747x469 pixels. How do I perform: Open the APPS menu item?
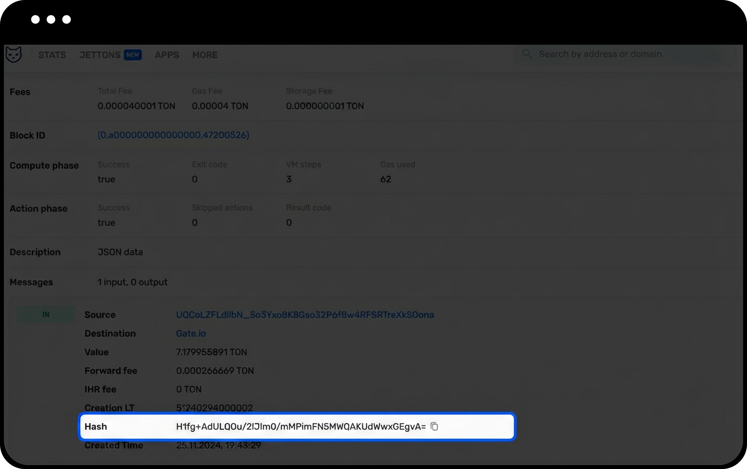pyautogui.click(x=167, y=55)
